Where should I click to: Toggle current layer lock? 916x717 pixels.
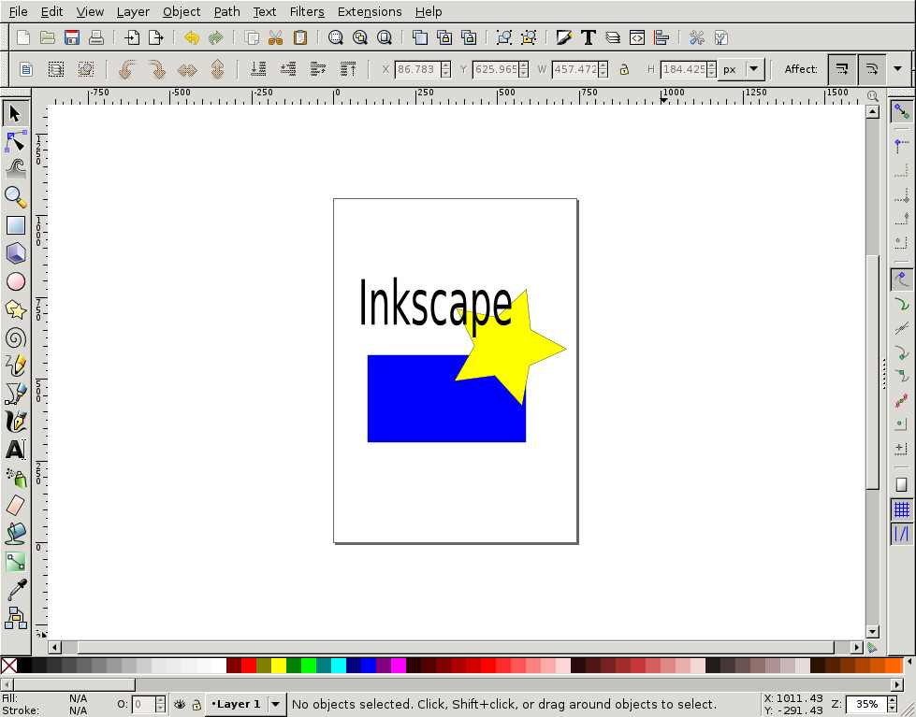tap(196, 705)
